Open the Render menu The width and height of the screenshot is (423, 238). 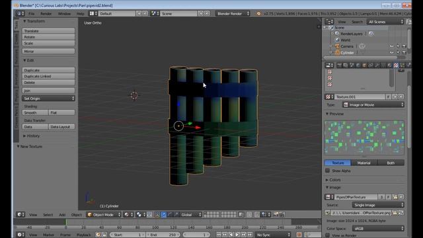tap(46, 13)
